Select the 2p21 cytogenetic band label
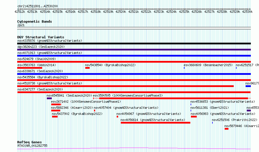 click(21, 25)
